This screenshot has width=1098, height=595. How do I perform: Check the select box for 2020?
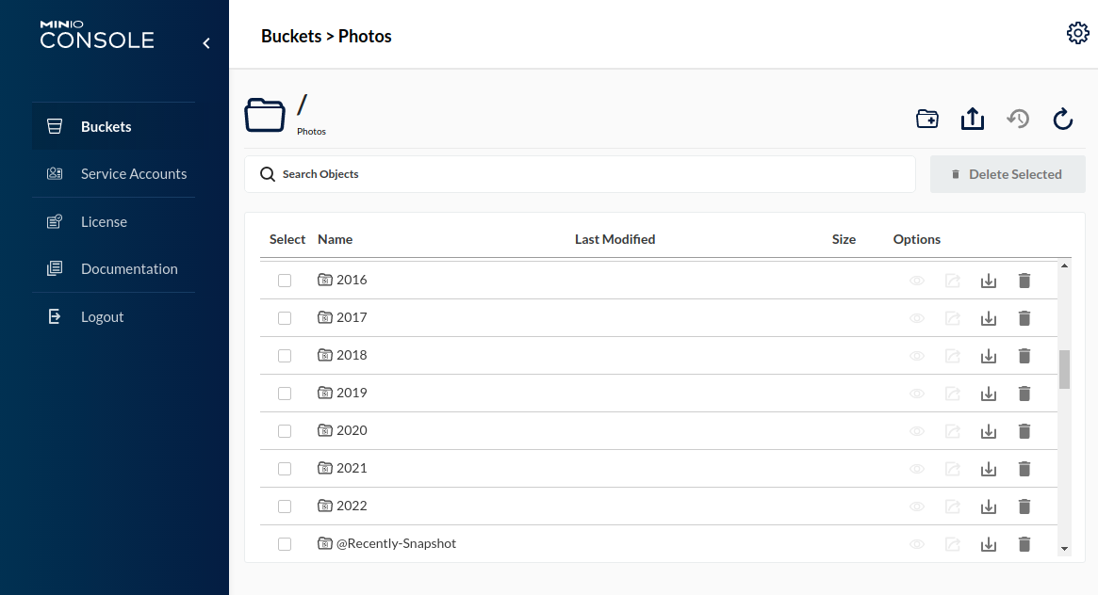[x=285, y=430]
